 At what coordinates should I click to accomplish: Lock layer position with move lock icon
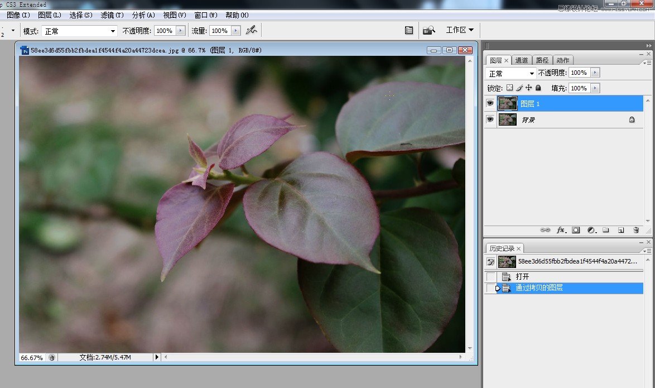pos(529,88)
